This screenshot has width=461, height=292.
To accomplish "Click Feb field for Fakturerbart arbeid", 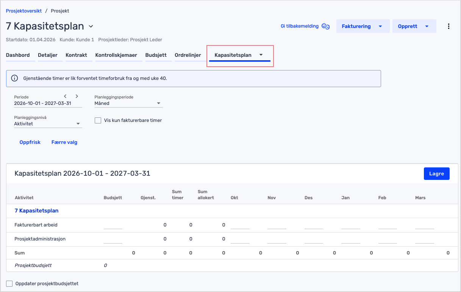I will click(388, 225).
